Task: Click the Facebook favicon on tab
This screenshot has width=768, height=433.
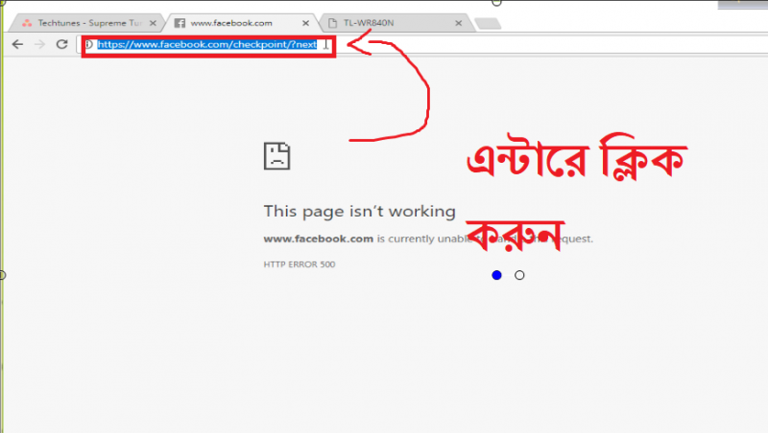Action: (x=180, y=23)
